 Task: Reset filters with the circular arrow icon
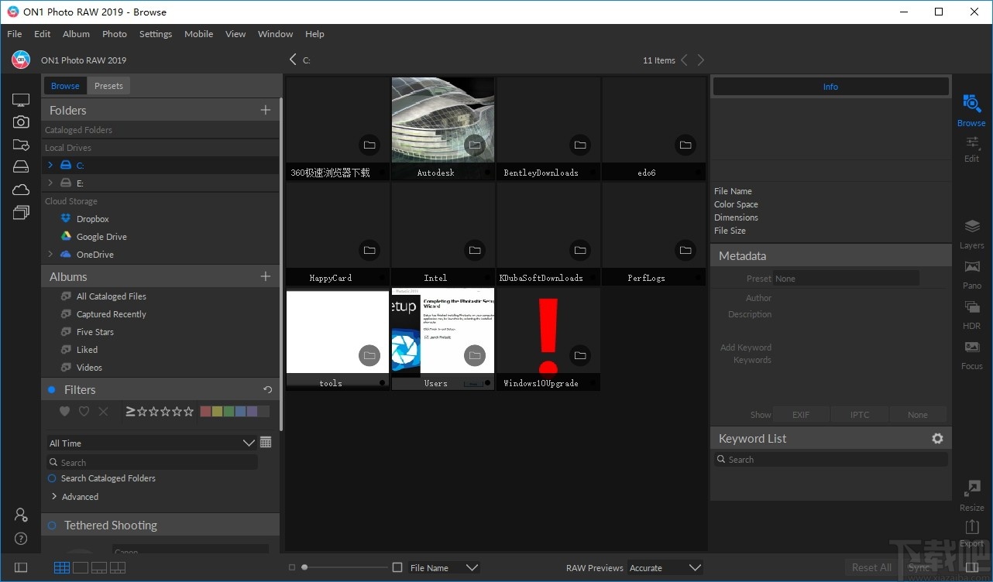(x=267, y=389)
